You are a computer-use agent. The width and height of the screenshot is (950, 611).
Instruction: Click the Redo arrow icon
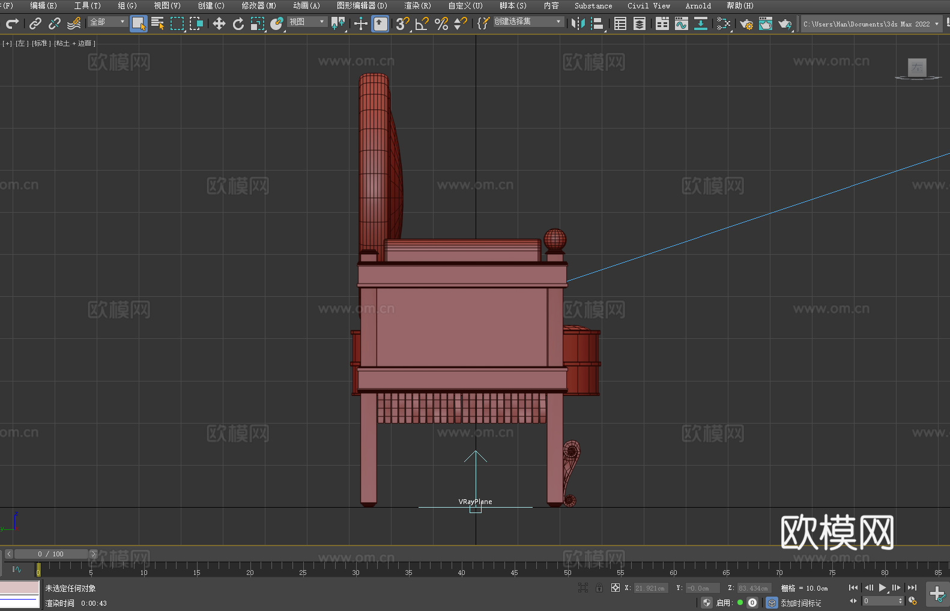(12, 23)
